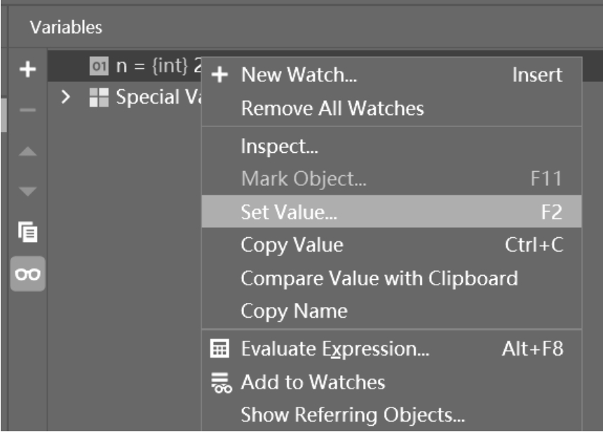Click the Special Variables grid icon
This screenshot has width=603, height=432.
tap(98, 97)
